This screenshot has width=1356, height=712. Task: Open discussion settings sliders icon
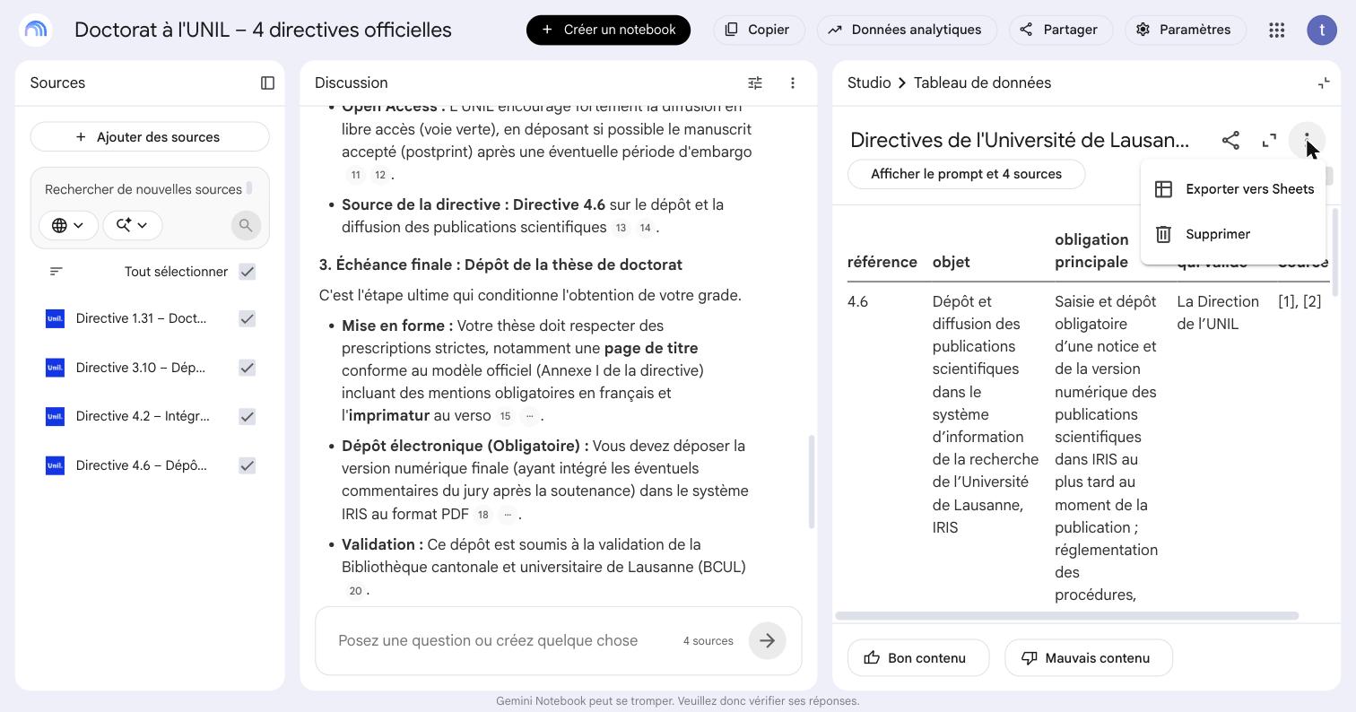[x=755, y=82]
